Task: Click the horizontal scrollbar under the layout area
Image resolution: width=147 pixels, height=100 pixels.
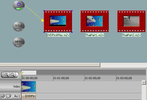Action: point(50,65)
